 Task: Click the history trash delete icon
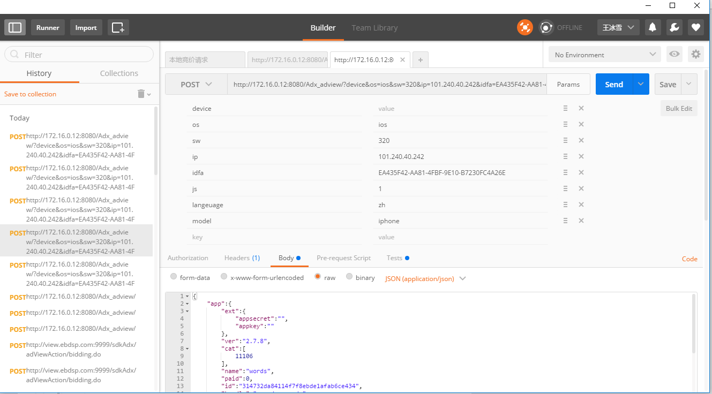click(141, 94)
